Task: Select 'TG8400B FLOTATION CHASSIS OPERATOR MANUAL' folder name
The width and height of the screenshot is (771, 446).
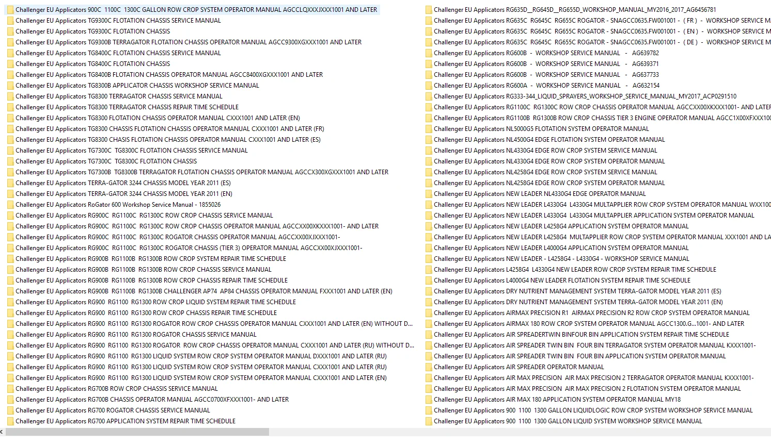Action: 169,75
